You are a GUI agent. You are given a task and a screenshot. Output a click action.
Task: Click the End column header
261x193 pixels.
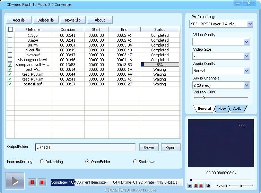pos(124,30)
